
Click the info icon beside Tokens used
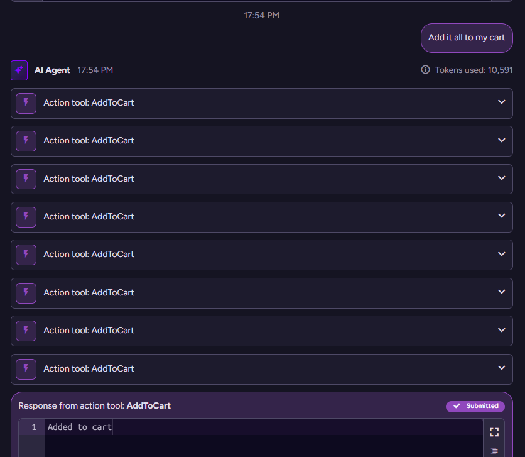pyautogui.click(x=425, y=70)
